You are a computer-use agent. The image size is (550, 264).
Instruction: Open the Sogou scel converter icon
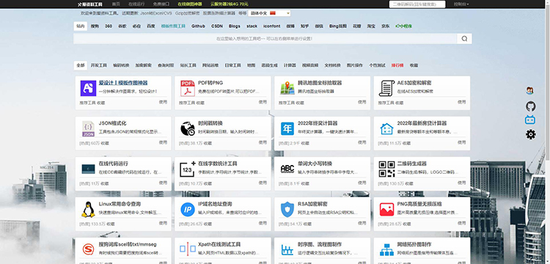click(x=88, y=249)
